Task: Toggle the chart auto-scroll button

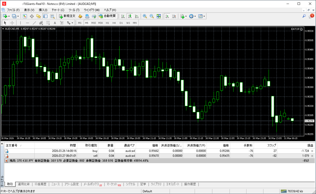Action: click(167, 16)
